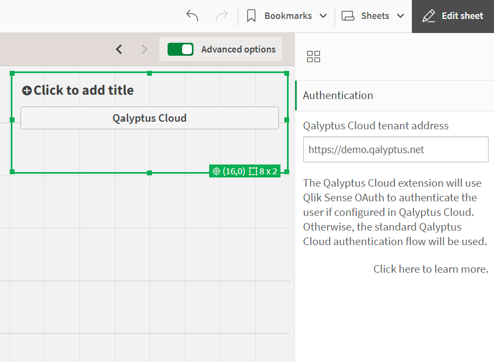Image resolution: width=494 pixels, height=362 pixels.
Task: Click the tenant address input field
Action: pyautogui.click(x=395, y=149)
